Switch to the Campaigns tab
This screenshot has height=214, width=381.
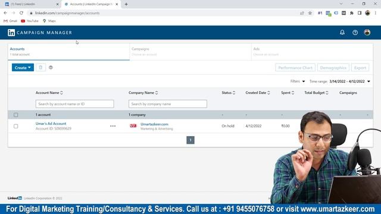coord(190,52)
